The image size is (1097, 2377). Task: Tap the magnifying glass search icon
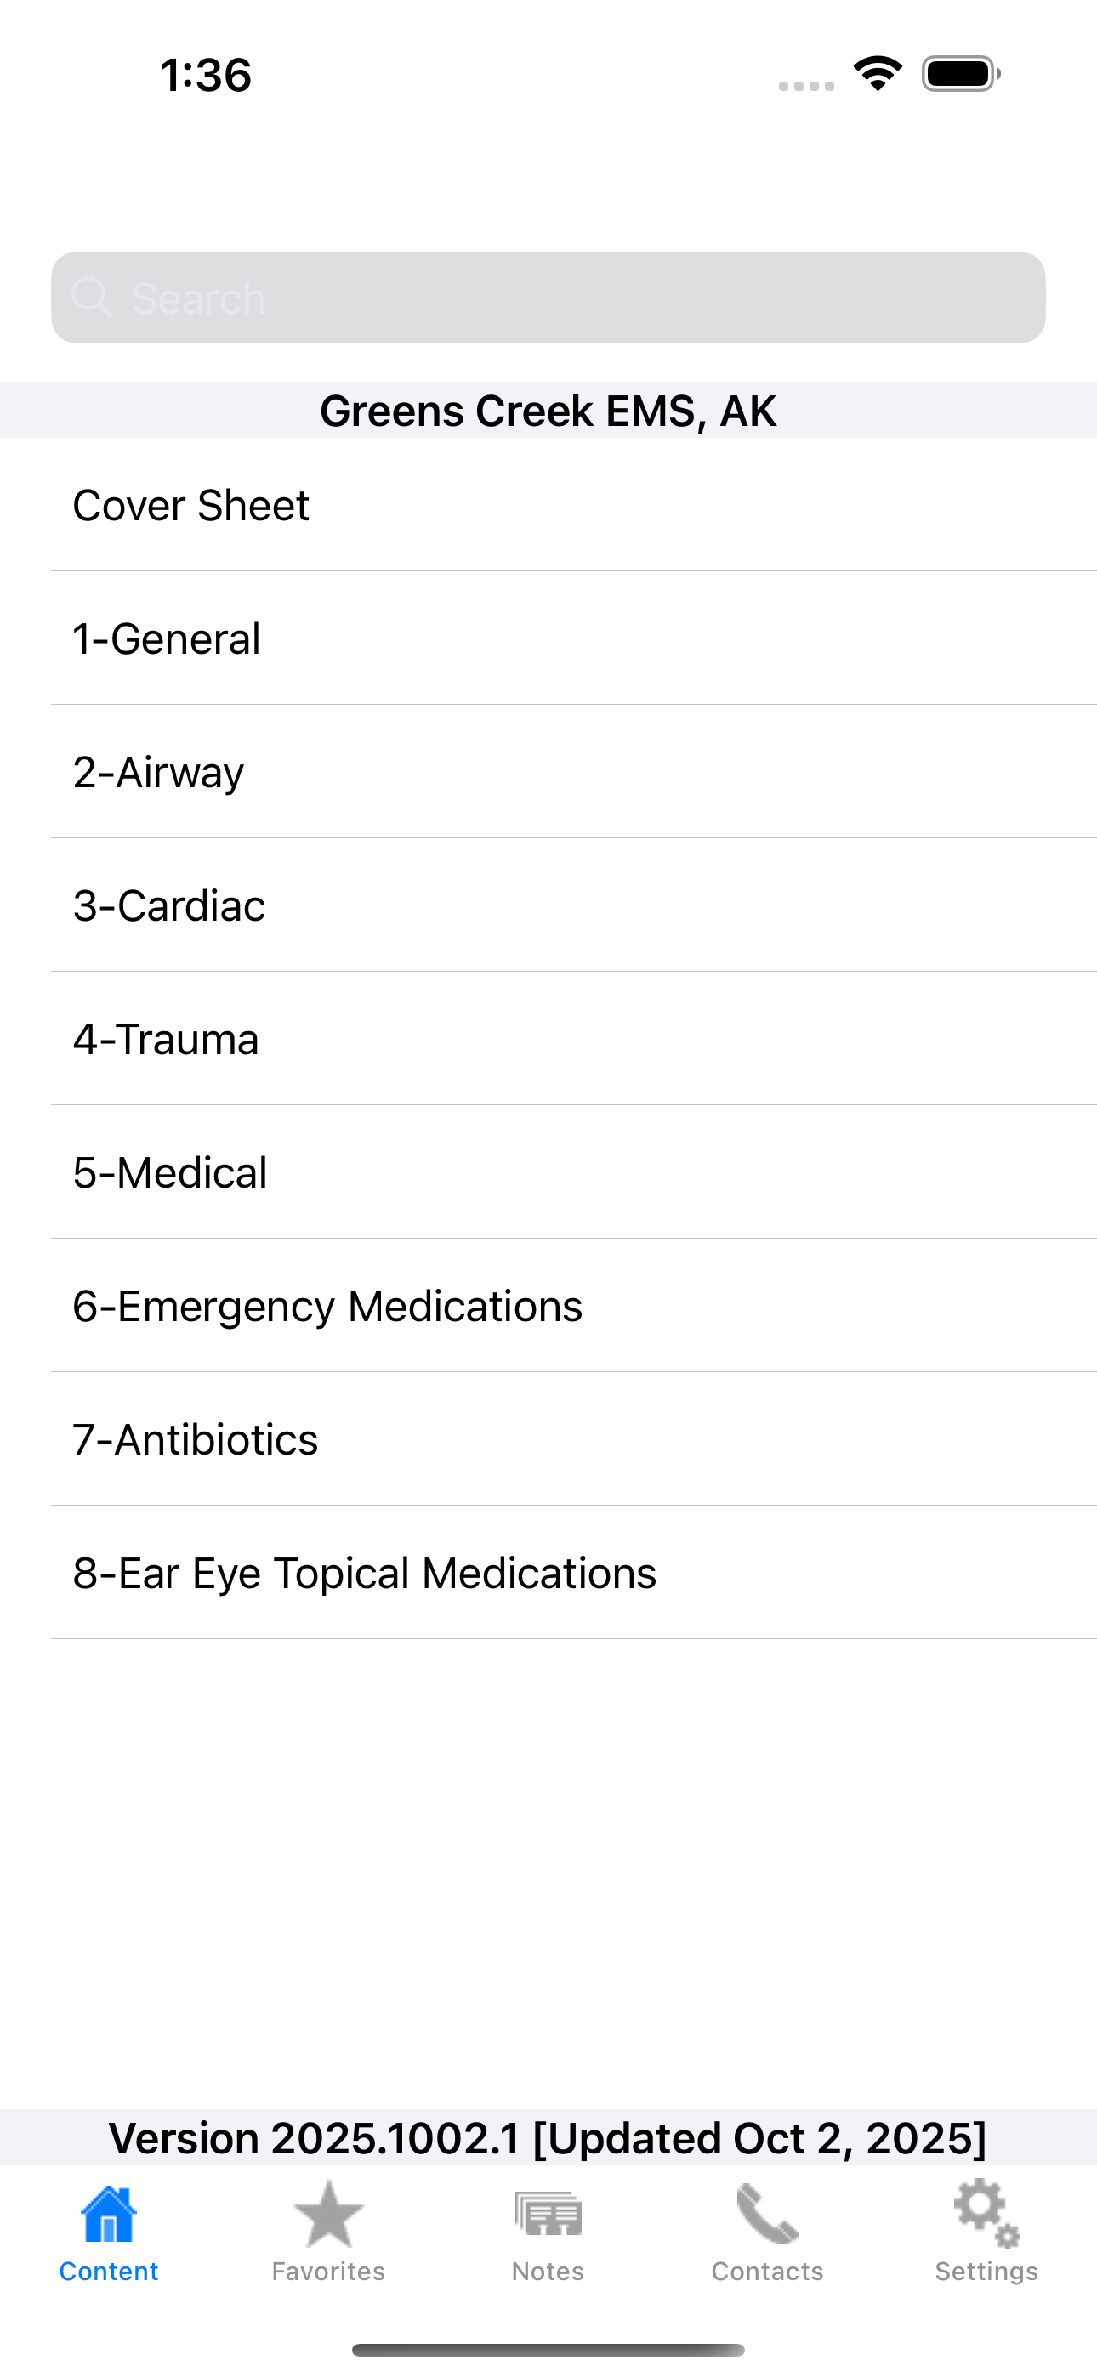coord(92,298)
